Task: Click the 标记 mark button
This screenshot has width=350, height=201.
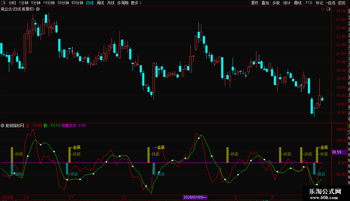Action: coord(319,3)
